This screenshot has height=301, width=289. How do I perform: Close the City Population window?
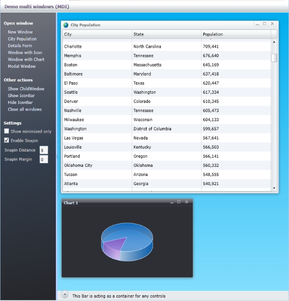(272, 24)
